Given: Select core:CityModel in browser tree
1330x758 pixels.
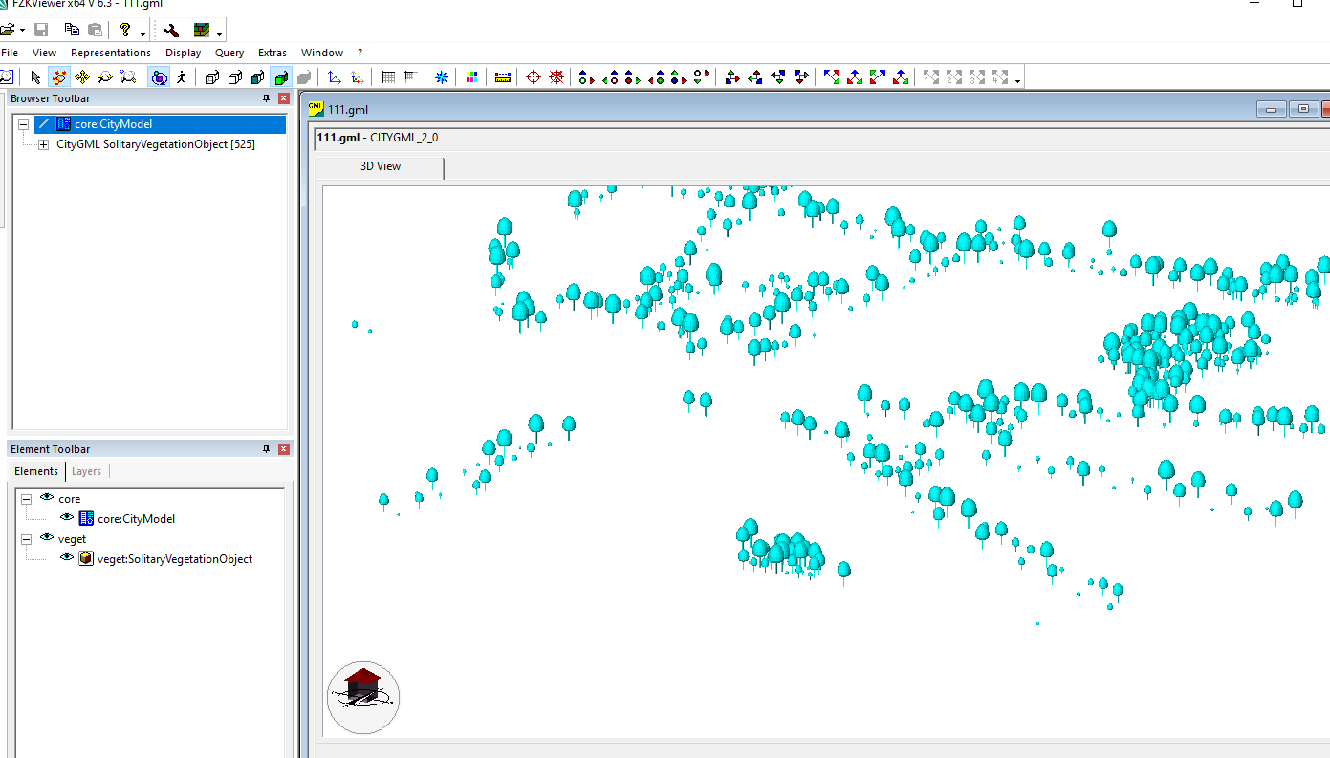Looking at the screenshot, I should pos(113,124).
